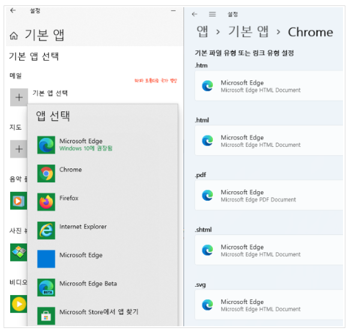Click the Edge icon in the .pdf card
Viewport: 349px width, 334px height.
[x=207, y=195]
